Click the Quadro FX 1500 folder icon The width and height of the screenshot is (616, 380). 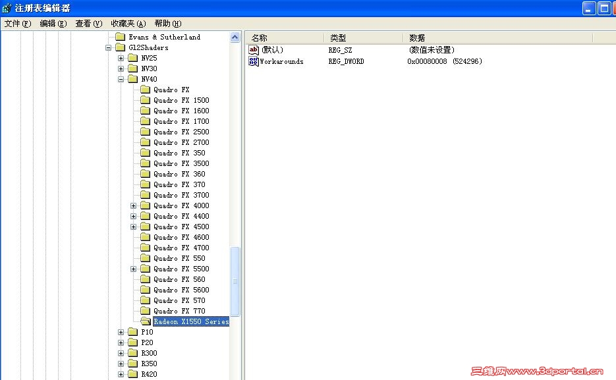146,100
